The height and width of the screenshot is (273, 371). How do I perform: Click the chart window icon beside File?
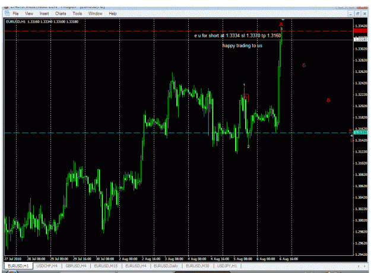click(7, 14)
